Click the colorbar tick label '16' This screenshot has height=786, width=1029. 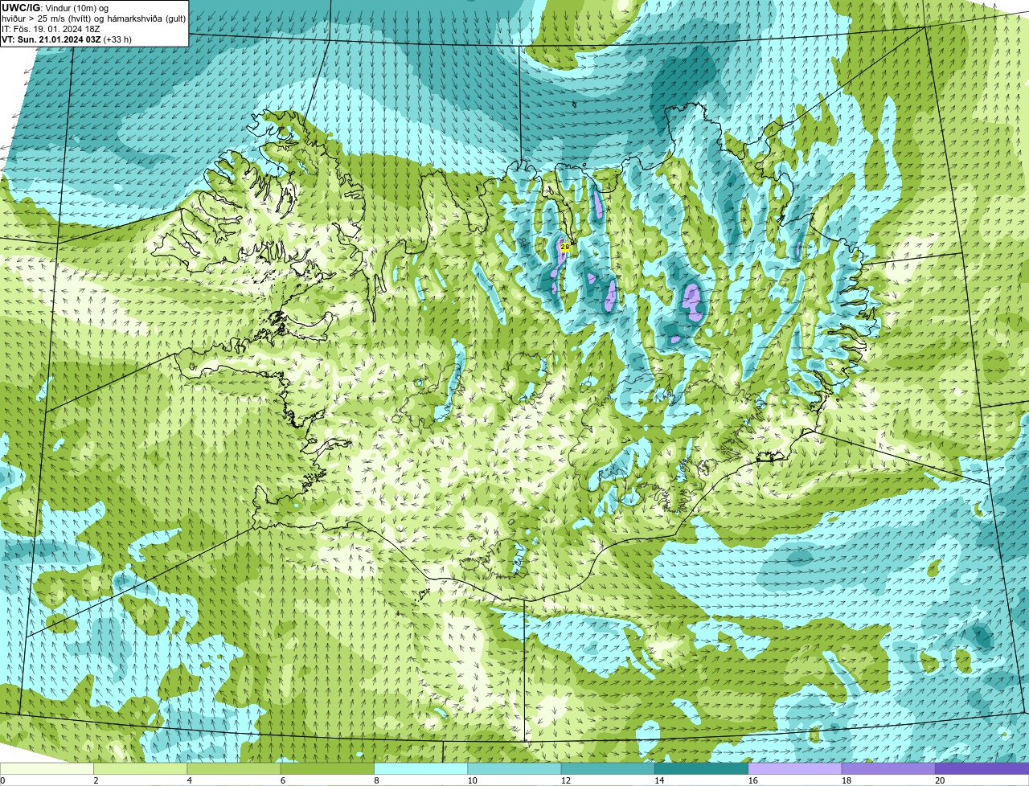pyautogui.click(x=752, y=780)
